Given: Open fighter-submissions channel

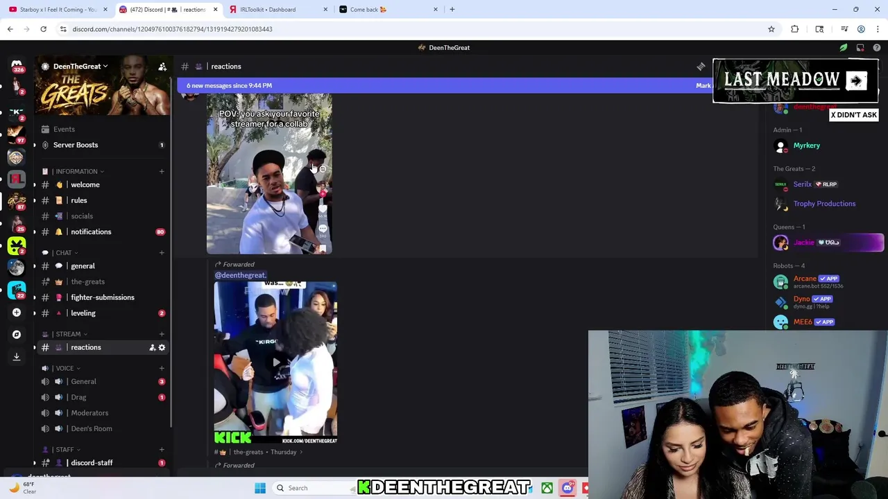Looking at the screenshot, I should (x=103, y=297).
